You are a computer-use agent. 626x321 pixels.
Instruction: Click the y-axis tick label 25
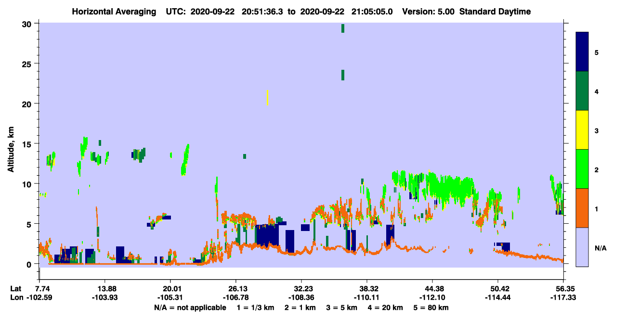tap(28, 64)
